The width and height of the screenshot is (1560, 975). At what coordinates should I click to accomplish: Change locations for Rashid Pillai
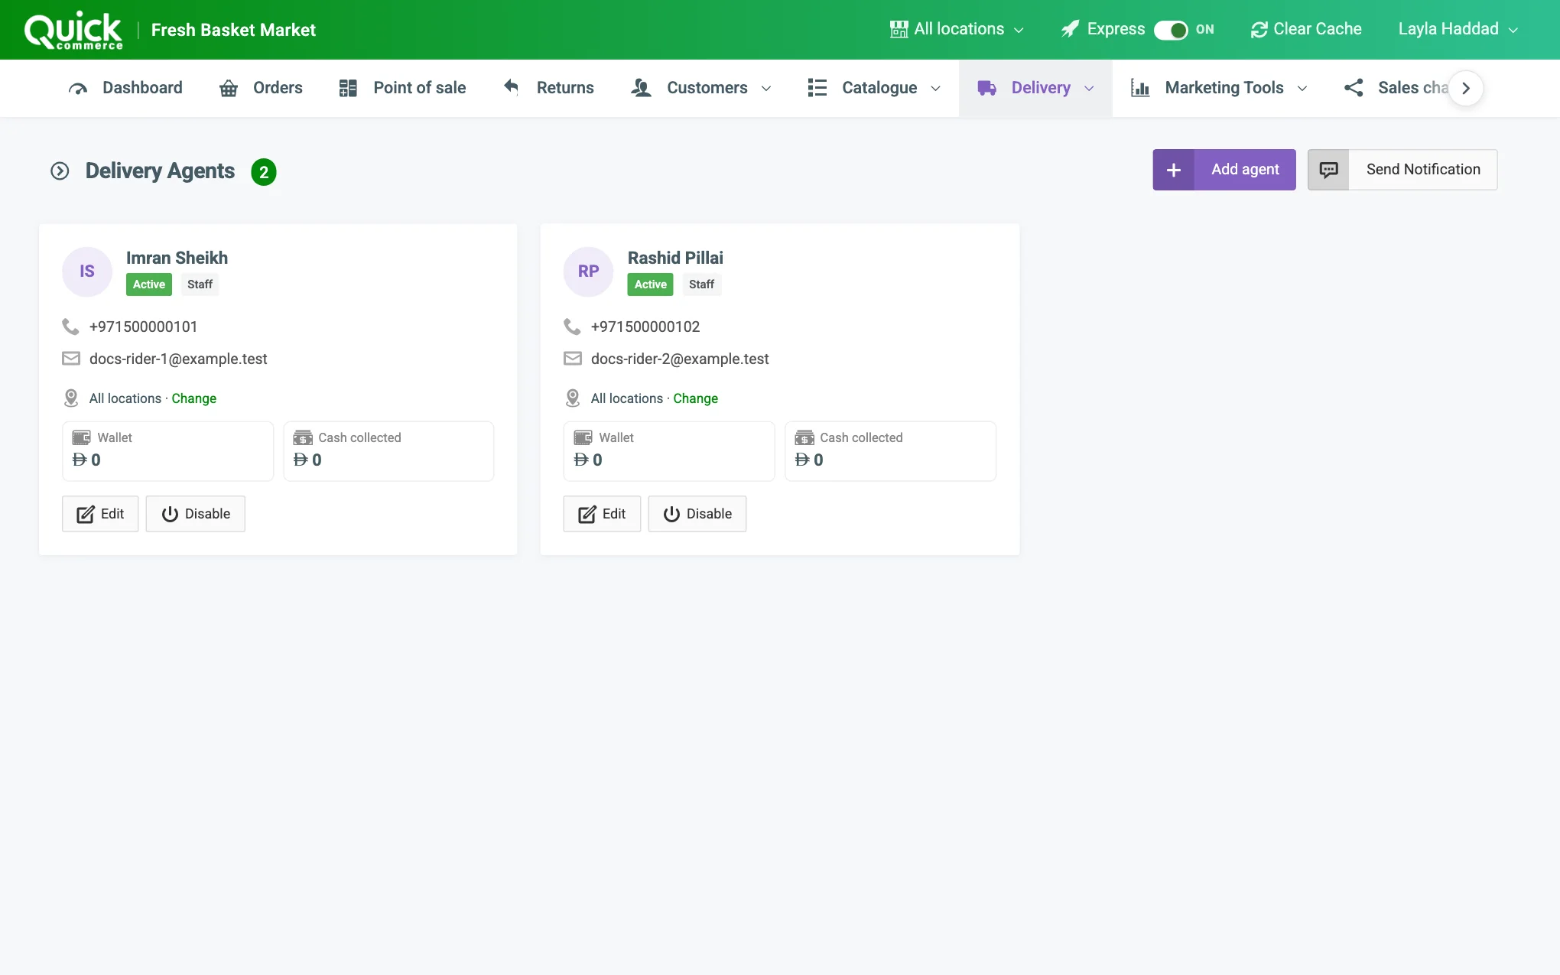(x=695, y=398)
